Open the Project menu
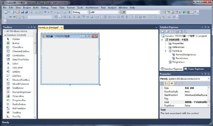213x126 pixels. (27, 8)
